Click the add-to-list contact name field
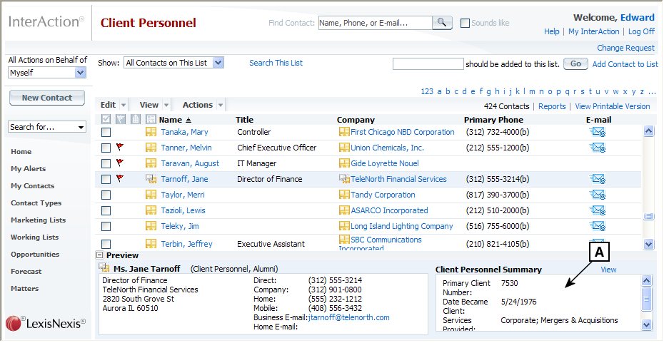This screenshot has width=664, height=343. (428, 64)
